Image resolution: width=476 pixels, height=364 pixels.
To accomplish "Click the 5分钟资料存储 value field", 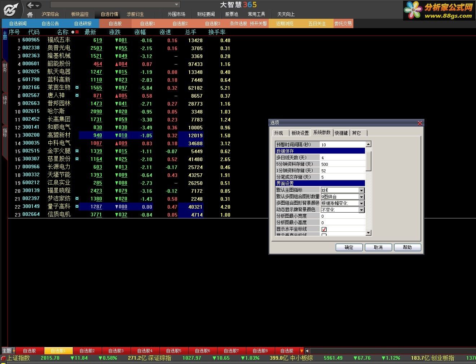I will point(343,164).
